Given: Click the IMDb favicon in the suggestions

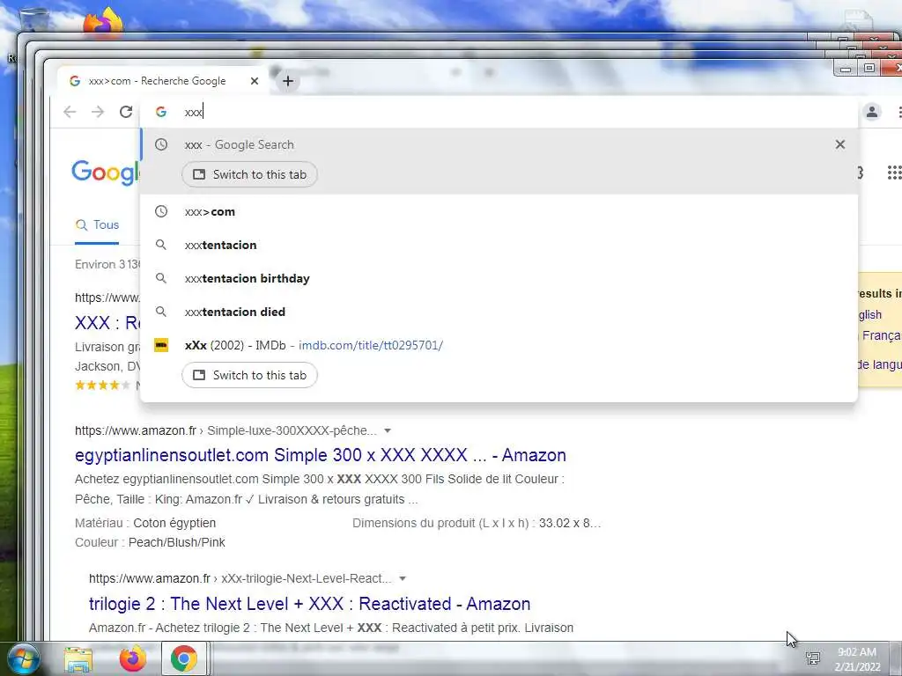Looking at the screenshot, I should pos(161,345).
